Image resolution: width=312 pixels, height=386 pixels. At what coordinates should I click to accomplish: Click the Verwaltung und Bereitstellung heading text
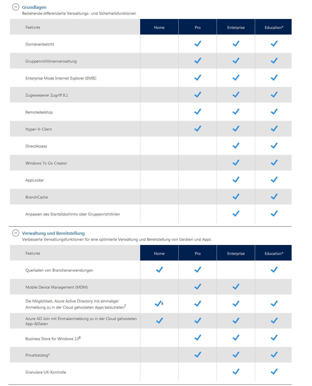click(53, 233)
